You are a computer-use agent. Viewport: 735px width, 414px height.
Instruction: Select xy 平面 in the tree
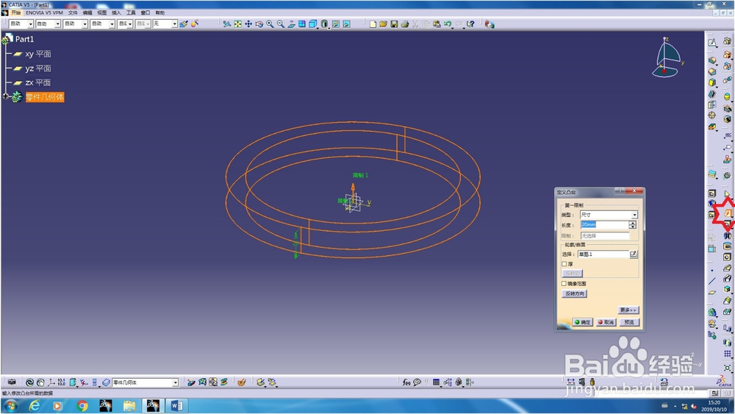coord(38,54)
